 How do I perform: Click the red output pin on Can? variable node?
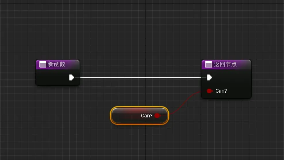pyautogui.click(x=157, y=116)
